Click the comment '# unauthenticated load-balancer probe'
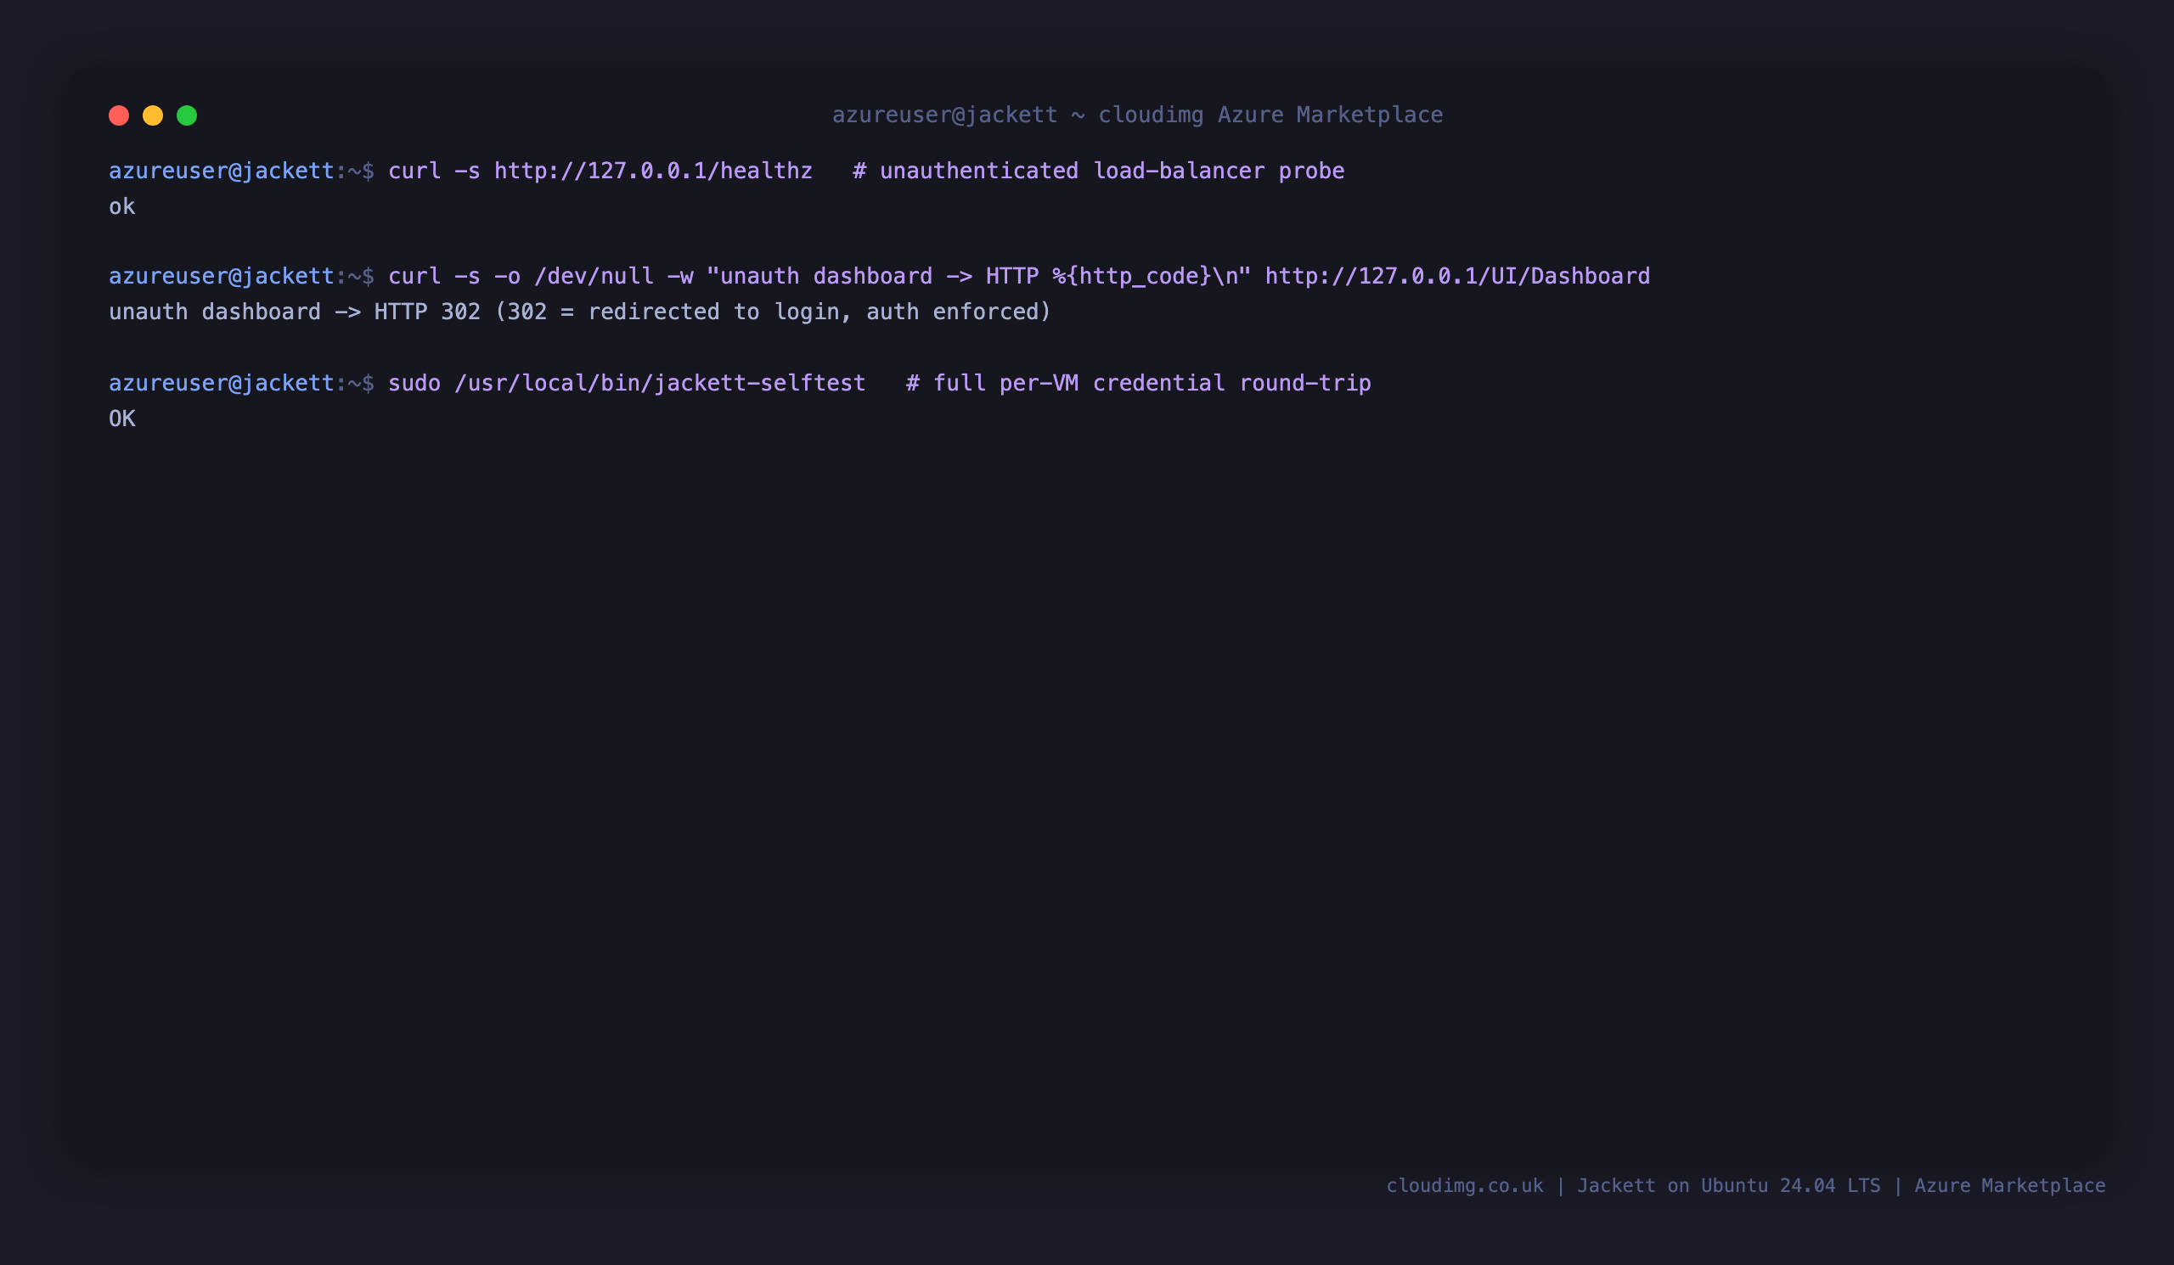This screenshot has width=2174, height=1265. [1098, 171]
